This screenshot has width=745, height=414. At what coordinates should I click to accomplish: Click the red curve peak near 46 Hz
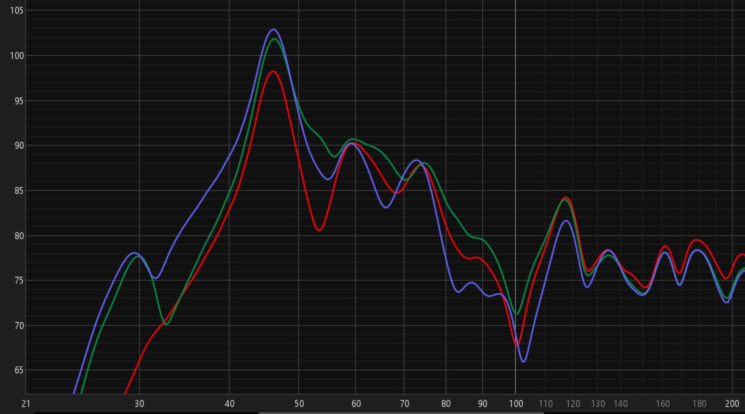click(273, 72)
